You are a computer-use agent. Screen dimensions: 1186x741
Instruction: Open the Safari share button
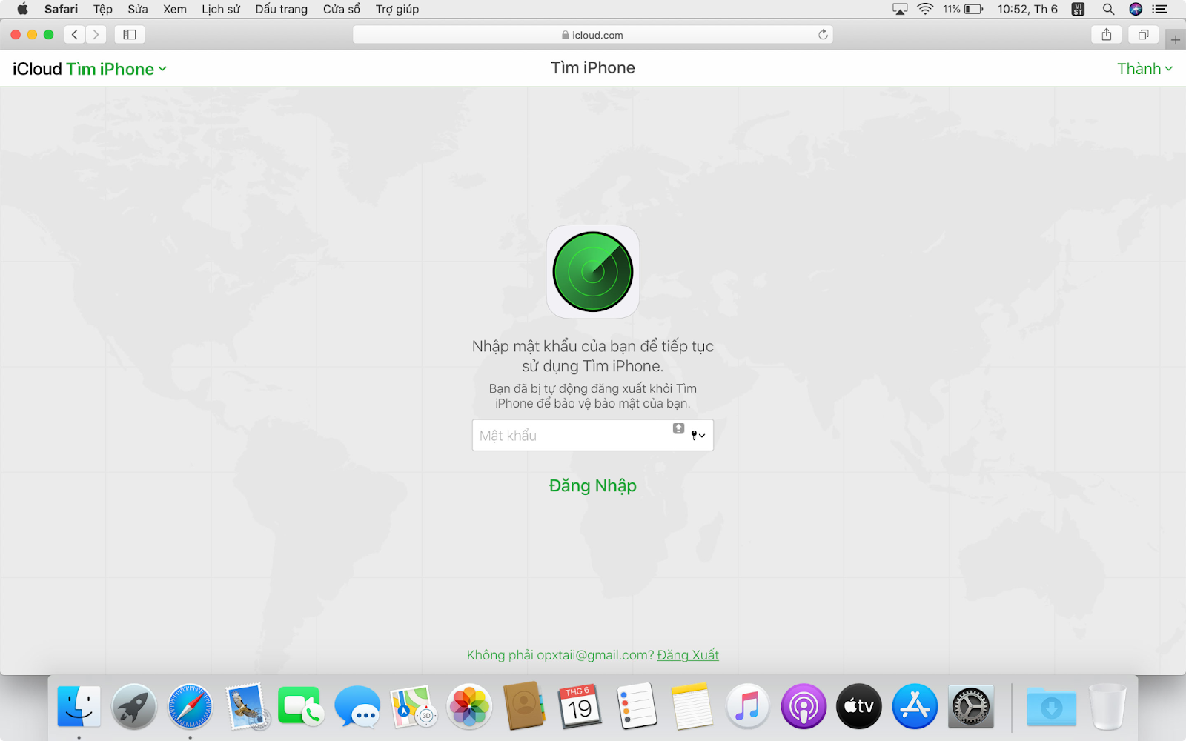pos(1107,35)
